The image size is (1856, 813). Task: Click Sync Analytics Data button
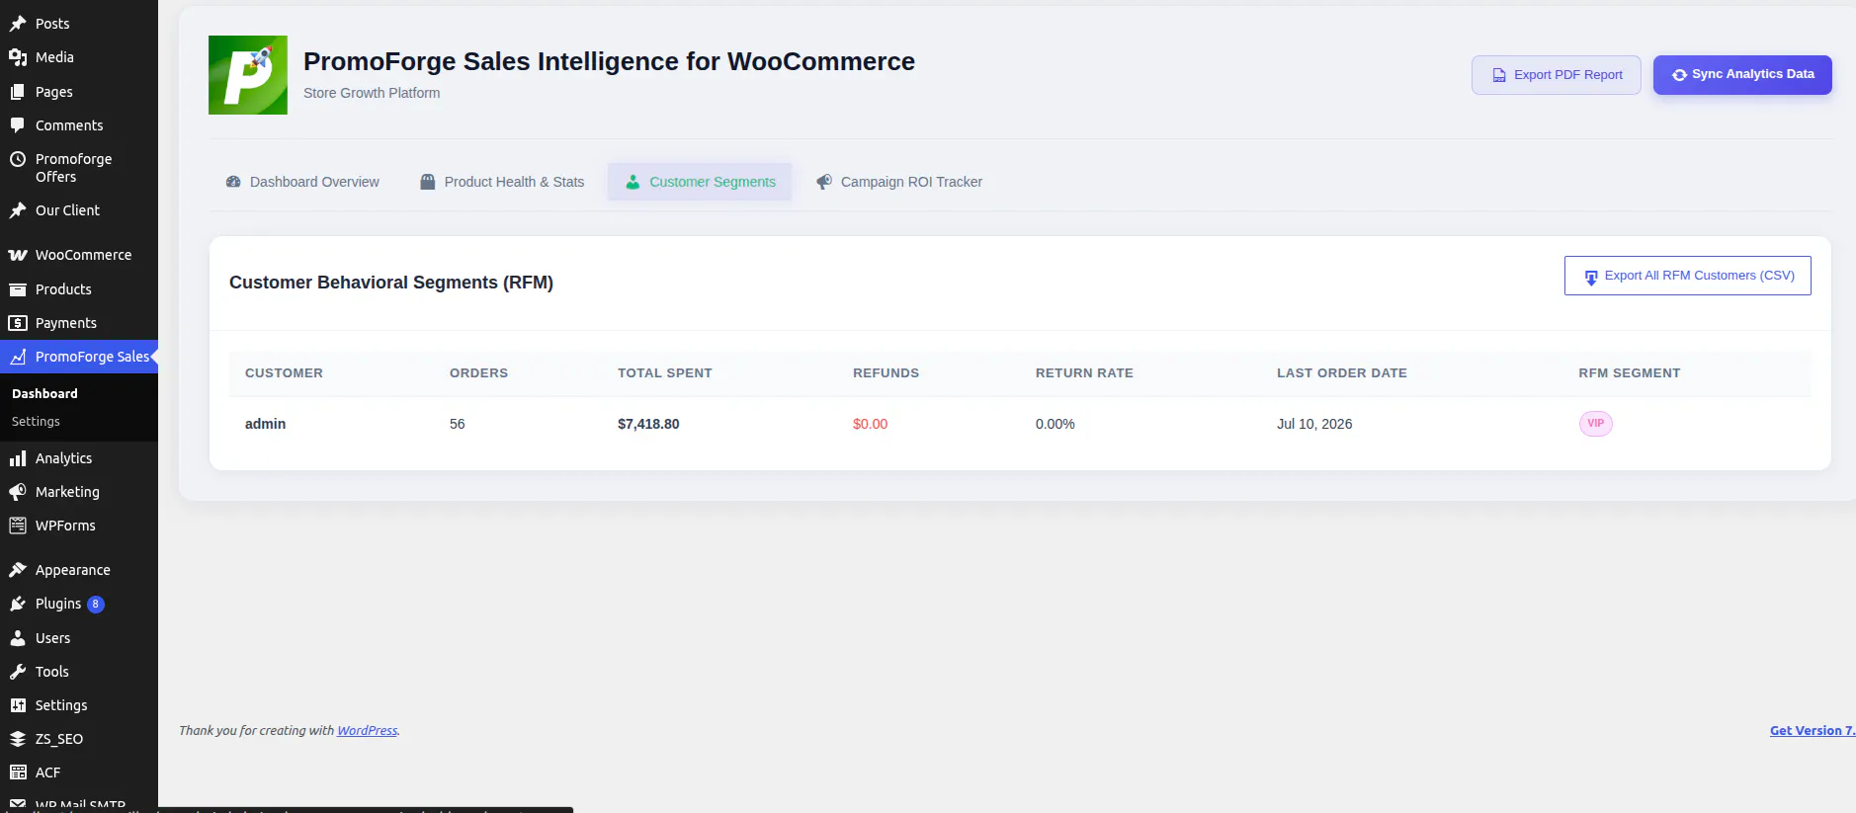(x=1742, y=75)
